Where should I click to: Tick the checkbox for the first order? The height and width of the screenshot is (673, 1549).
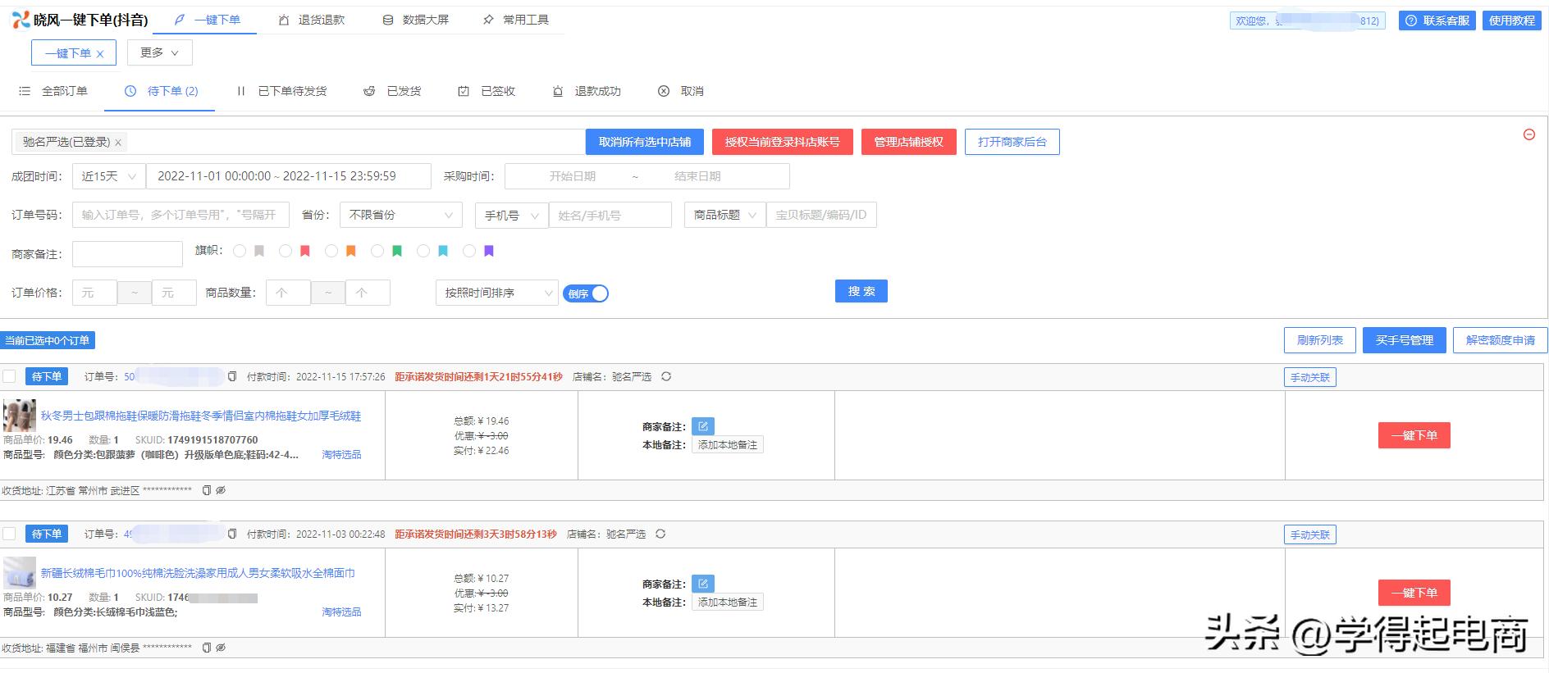[10, 377]
